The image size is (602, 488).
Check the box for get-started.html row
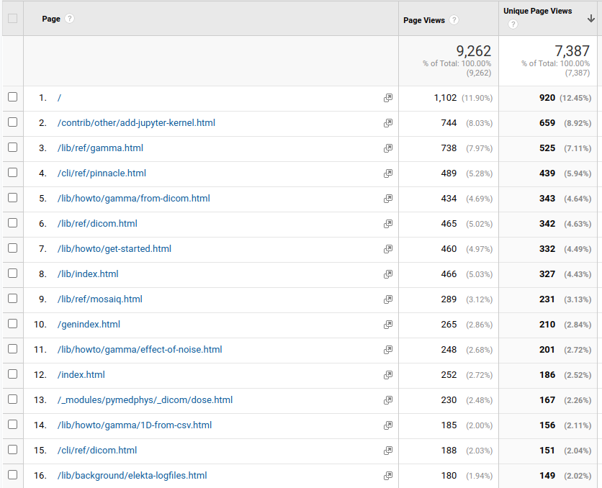click(x=13, y=248)
